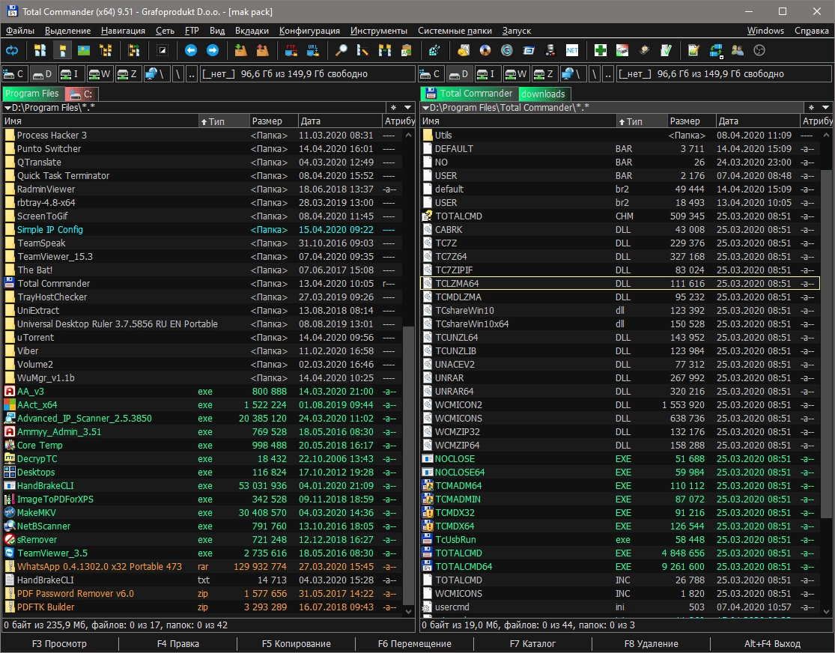Sort left panel by Размер column header
835x653 pixels.
(x=273, y=121)
